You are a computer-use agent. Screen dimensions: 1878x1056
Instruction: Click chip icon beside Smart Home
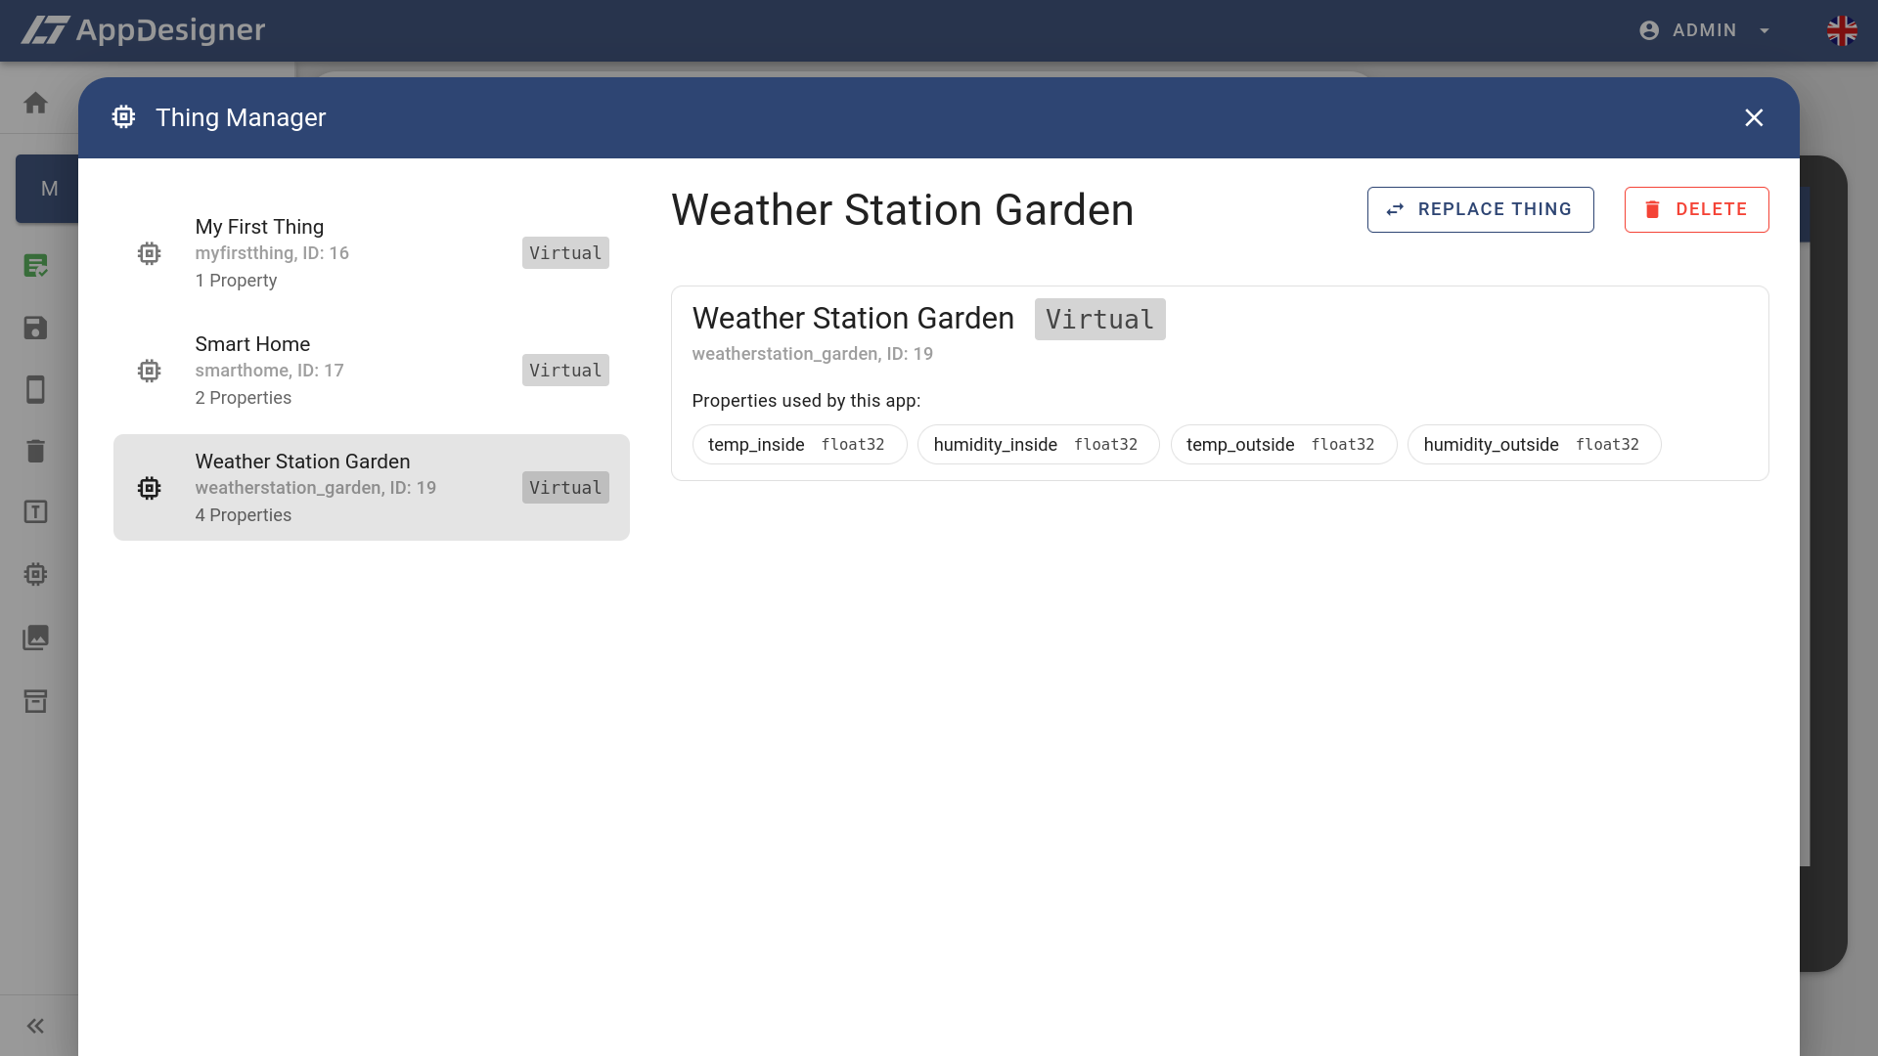[149, 371]
